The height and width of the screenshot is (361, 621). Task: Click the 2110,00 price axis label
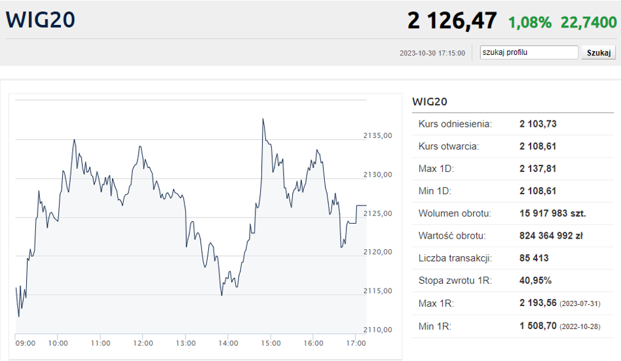pyautogui.click(x=377, y=330)
